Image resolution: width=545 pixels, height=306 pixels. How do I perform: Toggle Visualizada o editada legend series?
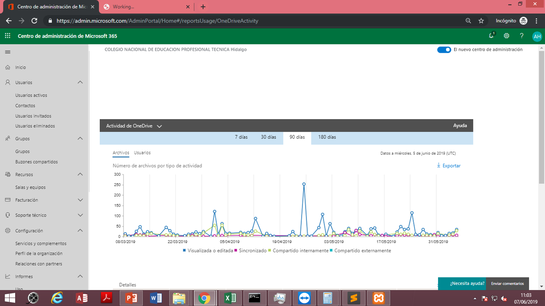point(208,251)
